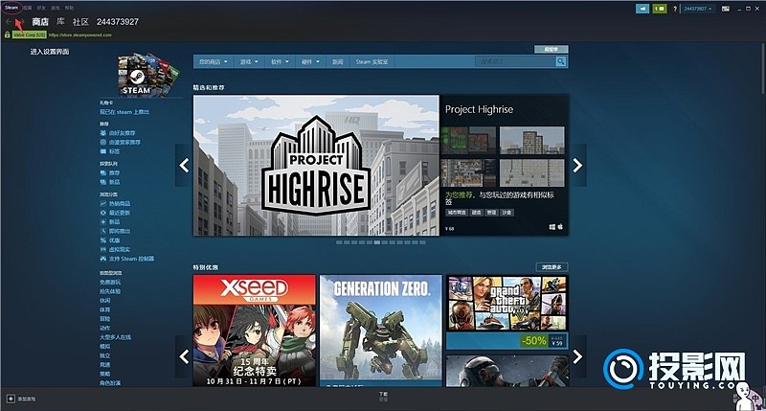Click the add game plus icon

[11, 399]
